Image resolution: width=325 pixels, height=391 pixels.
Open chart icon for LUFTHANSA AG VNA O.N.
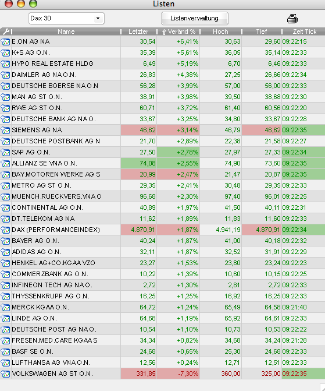point(5,362)
